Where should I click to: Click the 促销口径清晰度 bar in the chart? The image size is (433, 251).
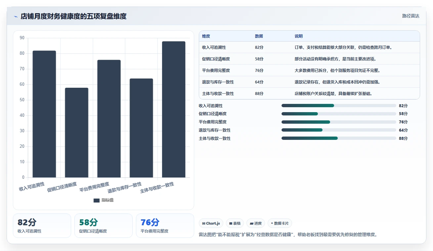pos(76,133)
